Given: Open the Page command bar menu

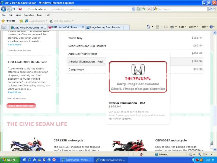Looking at the screenshot, I should click(183, 27).
